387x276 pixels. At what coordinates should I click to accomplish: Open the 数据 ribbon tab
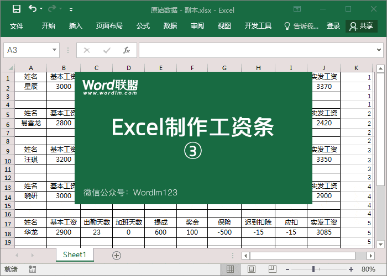(x=170, y=26)
